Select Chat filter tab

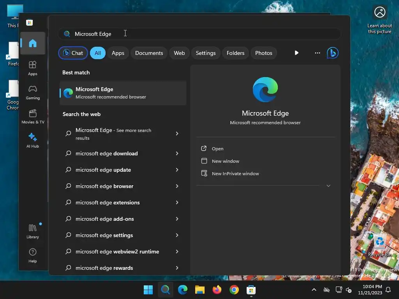(73, 53)
